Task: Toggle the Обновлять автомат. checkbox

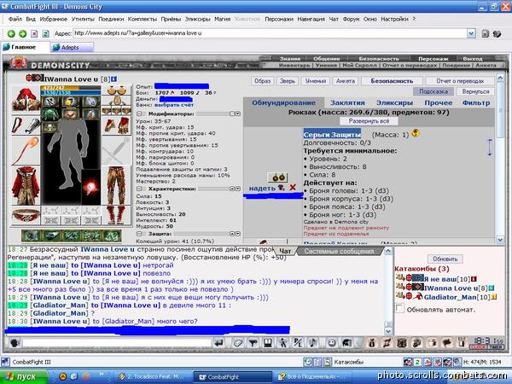Action: tap(399, 308)
